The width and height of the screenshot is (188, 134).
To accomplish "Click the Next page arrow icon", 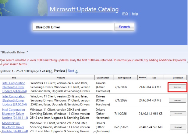I will [x=76, y=72].
